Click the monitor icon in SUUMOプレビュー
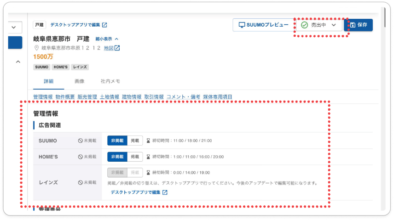The image size is (394, 220). [242, 25]
